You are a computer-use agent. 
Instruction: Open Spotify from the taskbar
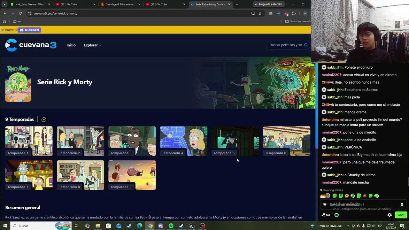[171, 226]
